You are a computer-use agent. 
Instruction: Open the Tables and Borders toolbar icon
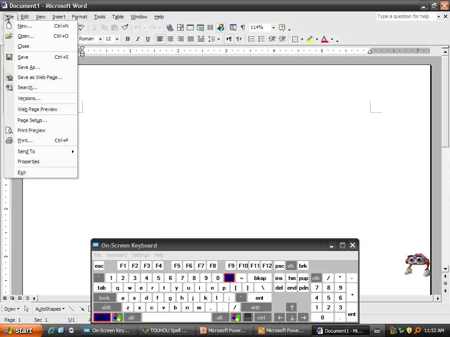click(180, 28)
